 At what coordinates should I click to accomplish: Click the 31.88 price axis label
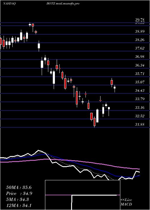click(x=140, y=124)
